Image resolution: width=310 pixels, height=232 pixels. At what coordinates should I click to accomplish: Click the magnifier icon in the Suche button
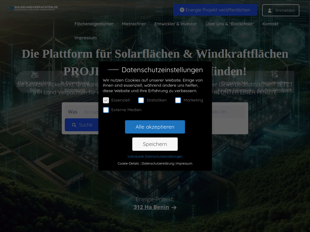click(x=74, y=125)
